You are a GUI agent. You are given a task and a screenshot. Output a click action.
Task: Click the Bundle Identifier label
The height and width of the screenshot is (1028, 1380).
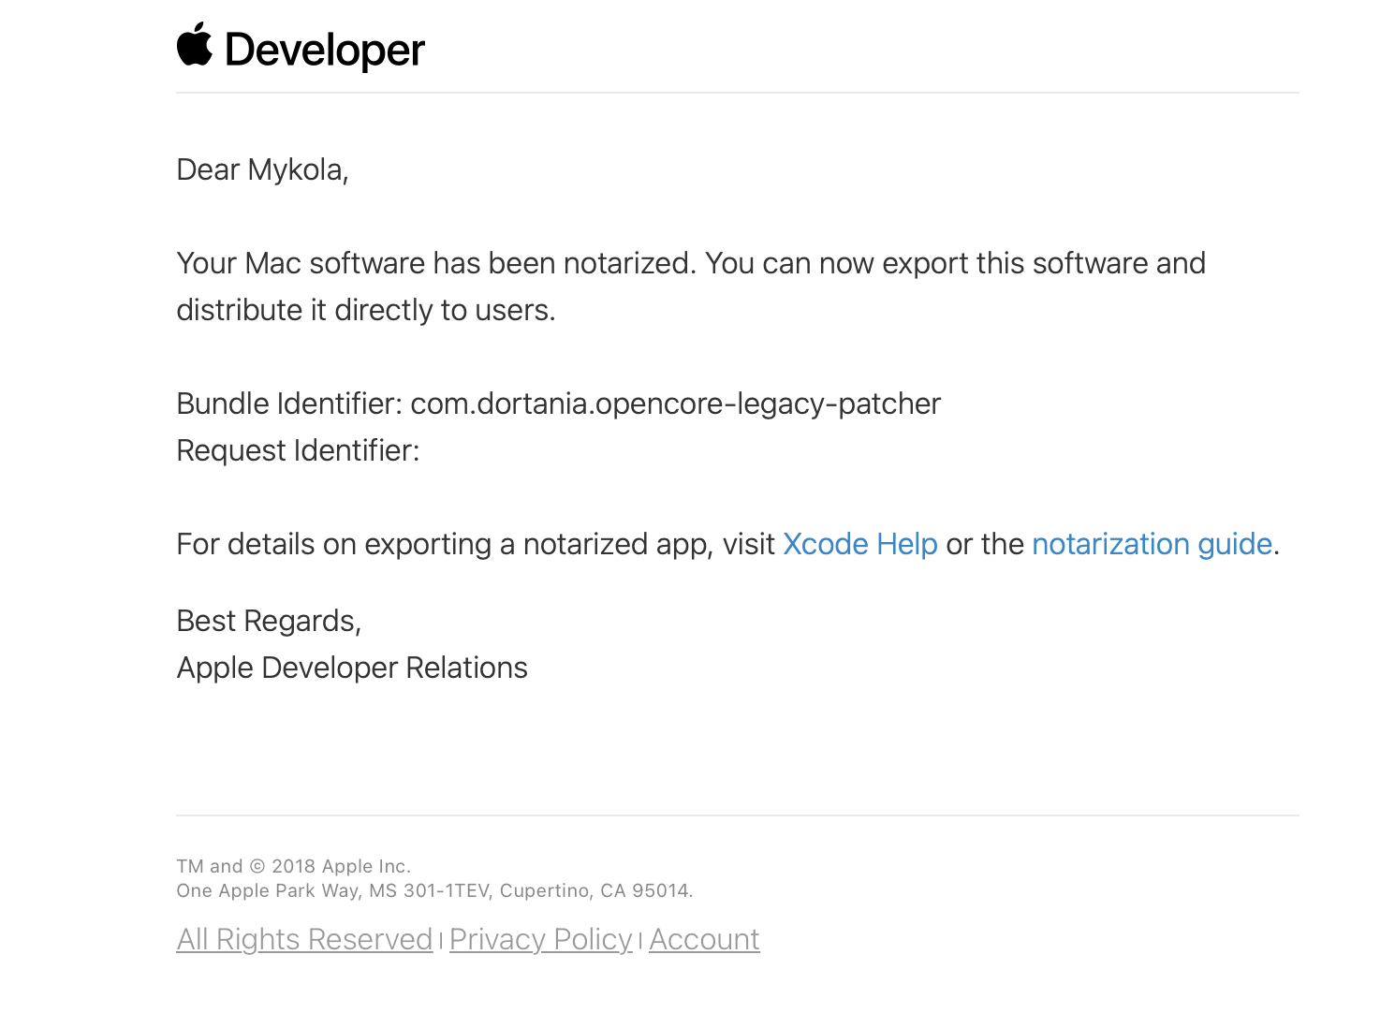click(289, 404)
